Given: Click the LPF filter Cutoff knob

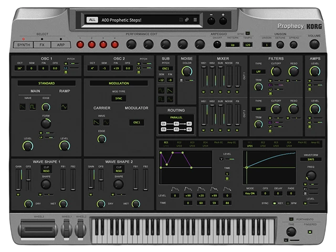Looking at the screenshot, I should (x=276, y=71).
